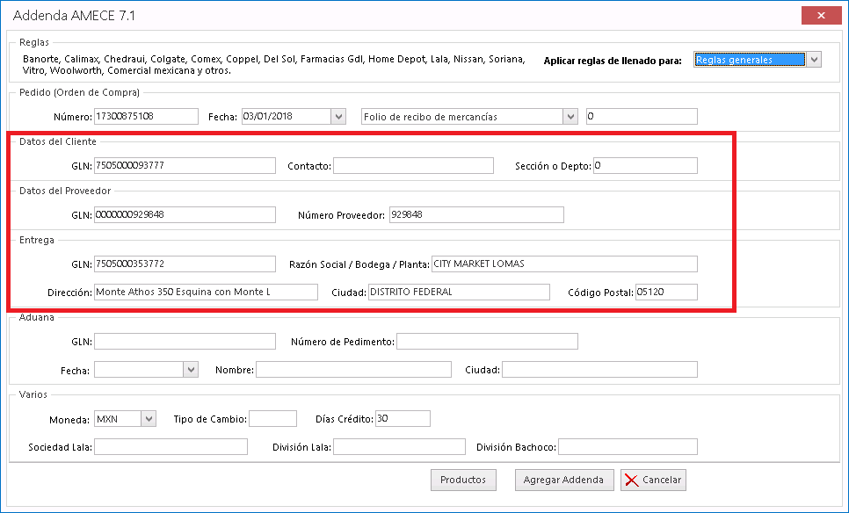Select the Razón Social / Bodega field
This screenshot has height=513, width=849.
coord(564,264)
